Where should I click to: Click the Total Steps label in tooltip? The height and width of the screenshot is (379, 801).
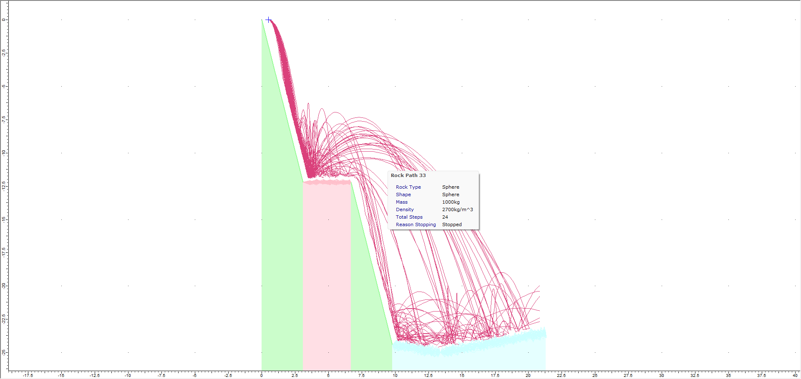[409, 217]
